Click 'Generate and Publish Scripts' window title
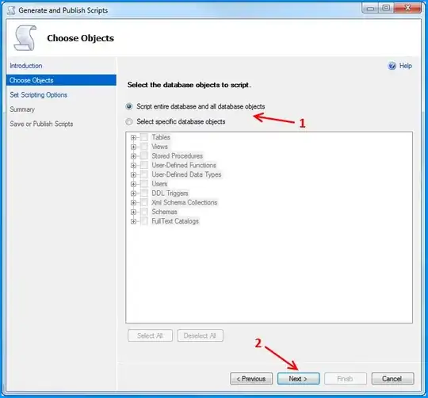 (x=63, y=10)
